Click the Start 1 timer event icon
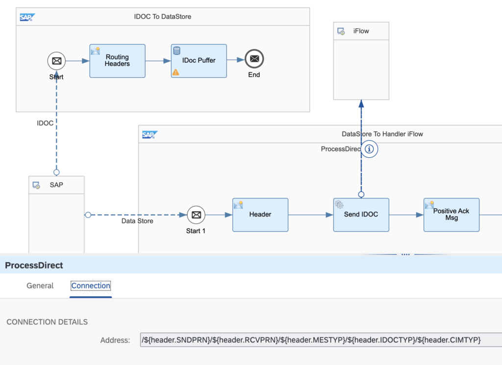This screenshot has height=365, width=502. (196, 215)
